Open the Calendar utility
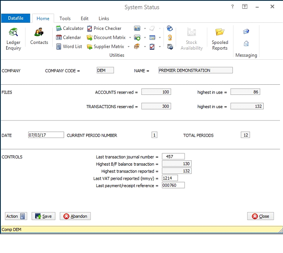This screenshot has height=253, width=283. (69, 37)
